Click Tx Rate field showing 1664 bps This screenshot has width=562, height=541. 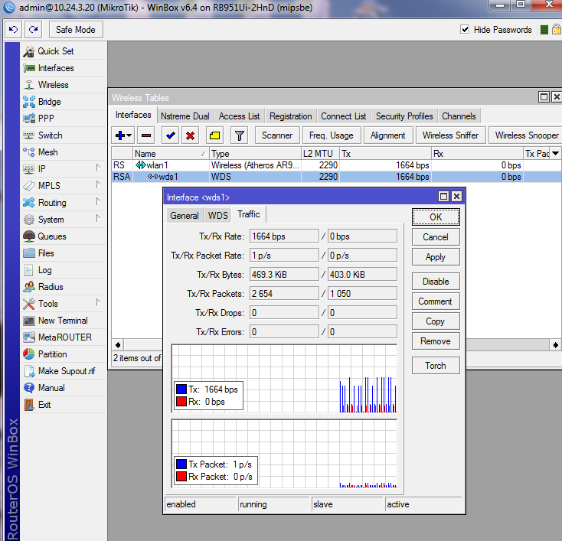pyautogui.click(x=284, y=236)
